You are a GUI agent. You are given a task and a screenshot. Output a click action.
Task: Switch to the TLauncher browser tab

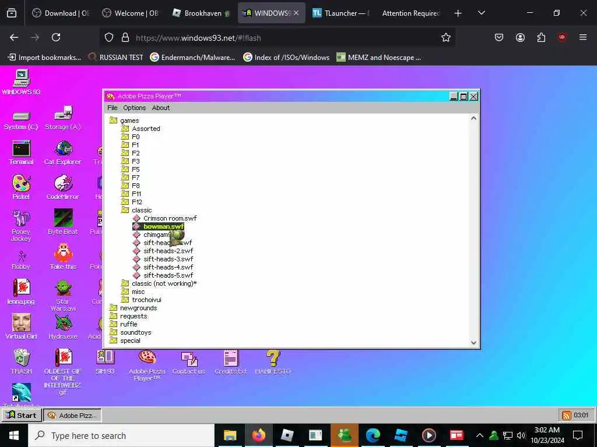340,13
